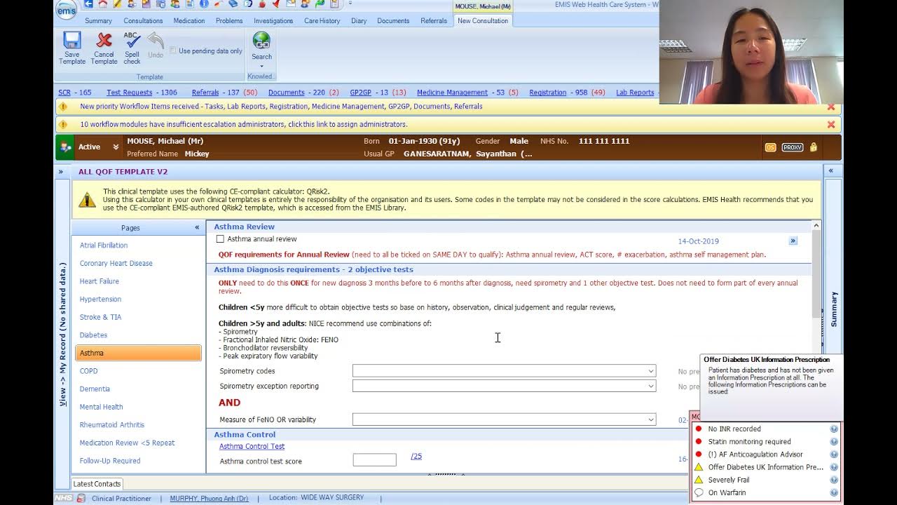
Task: Open help for Statin monitoring required alert
Action: pyautogui.click(x=834, y=442)
